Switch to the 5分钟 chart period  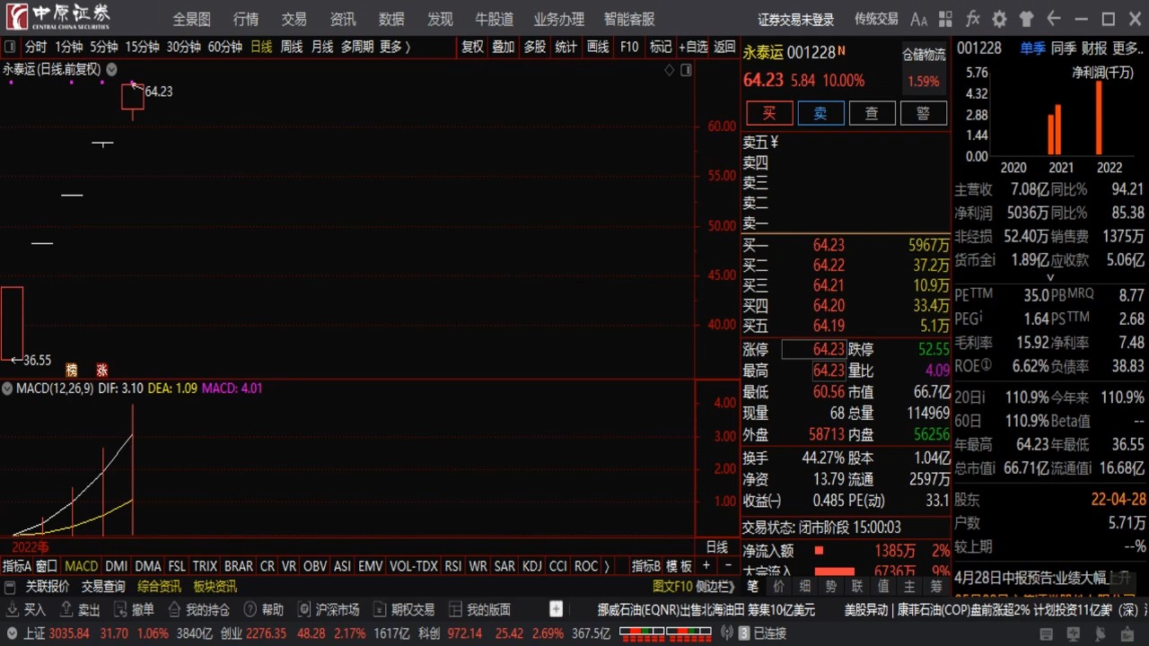coord(104,47)
